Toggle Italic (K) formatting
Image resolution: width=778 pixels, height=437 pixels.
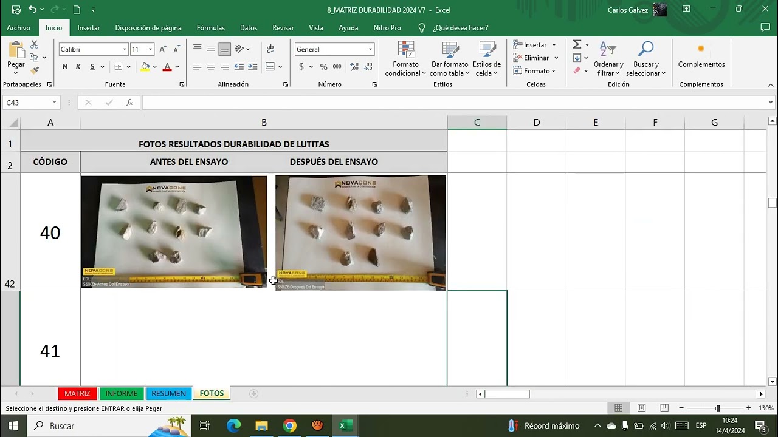point(78,67)
